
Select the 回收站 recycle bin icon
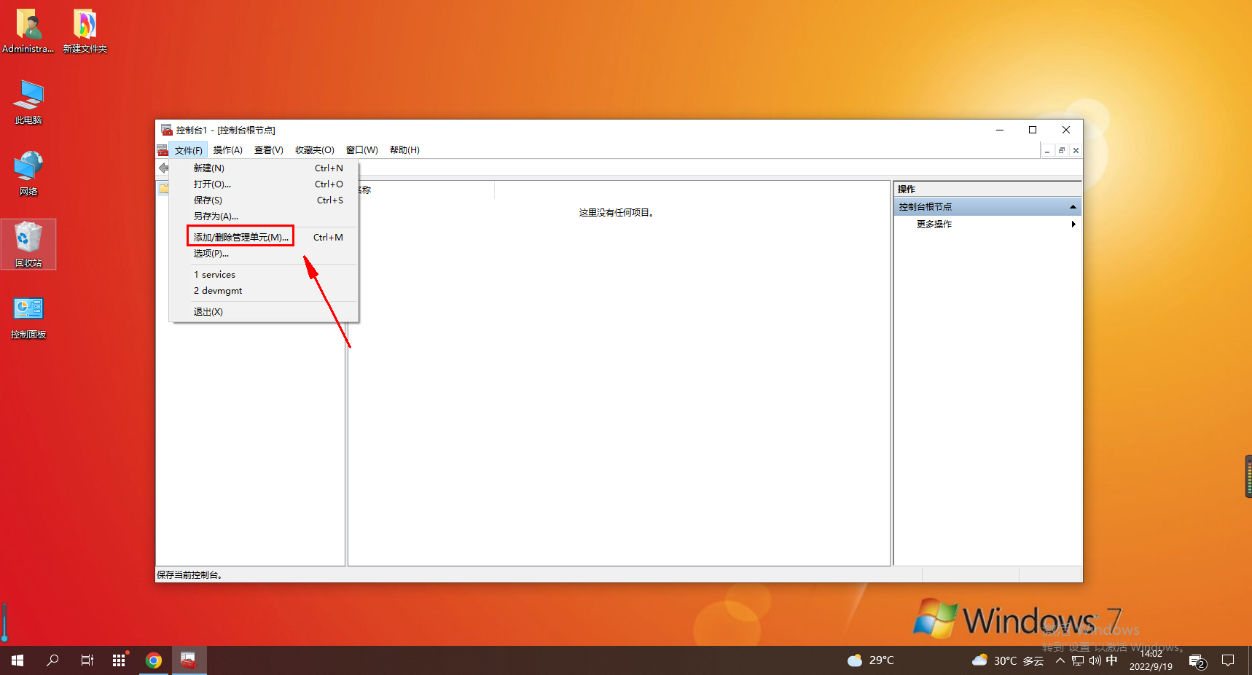pos(28,244)
